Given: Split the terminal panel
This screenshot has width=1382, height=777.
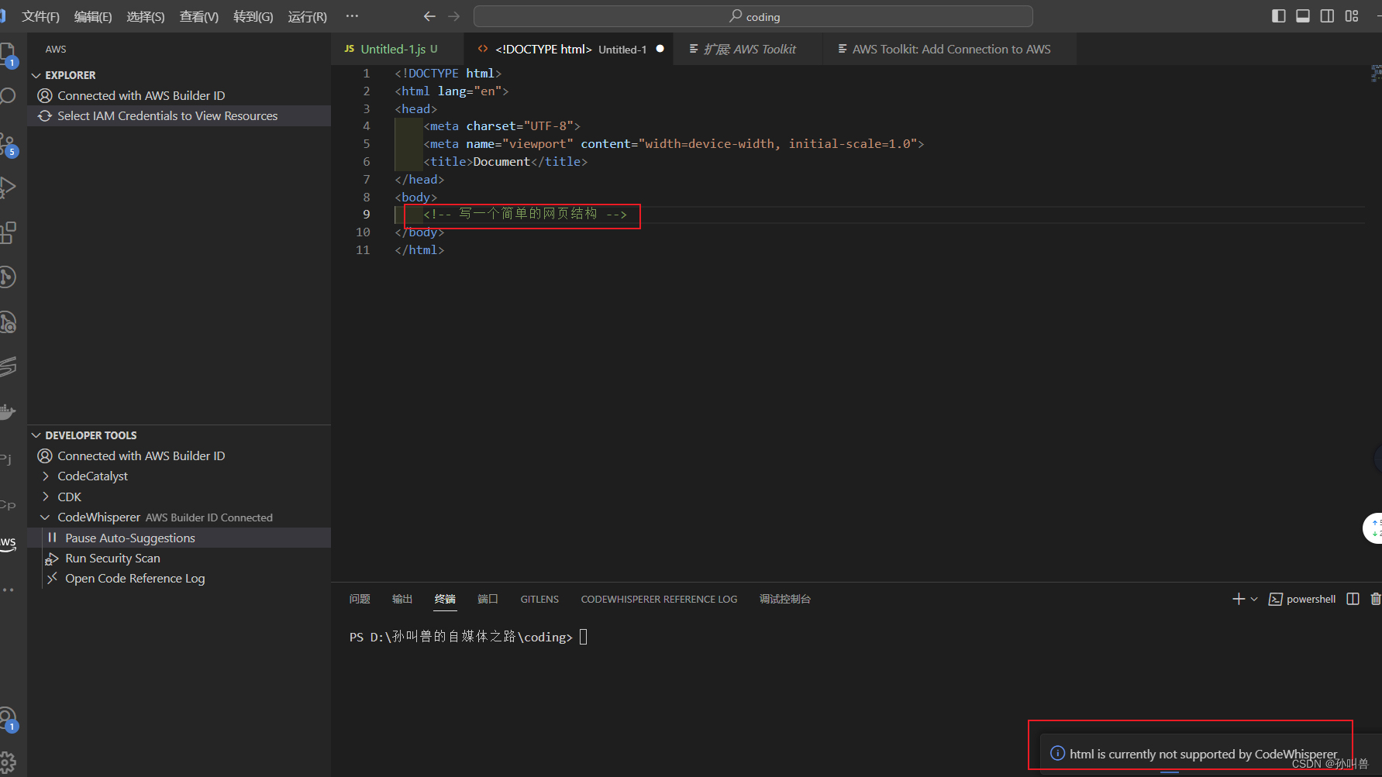Looking at the screenshot, I should click(x=1353, y=599).
